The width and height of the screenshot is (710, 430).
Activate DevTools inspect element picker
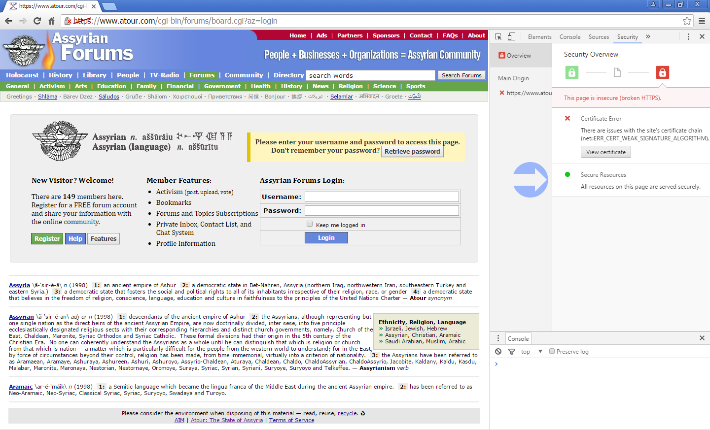[498, 36]
